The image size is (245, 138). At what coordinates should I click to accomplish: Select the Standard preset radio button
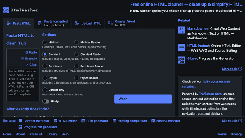(45, 54)
